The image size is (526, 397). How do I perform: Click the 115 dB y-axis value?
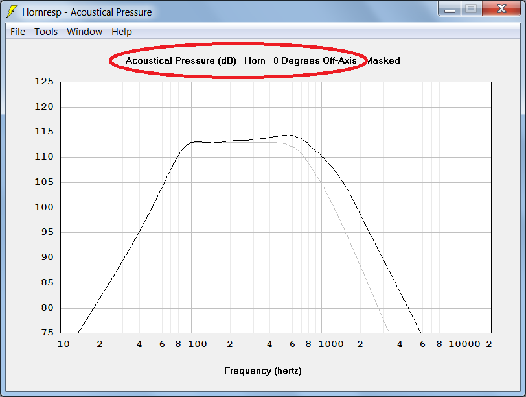(x=44, y=131)
